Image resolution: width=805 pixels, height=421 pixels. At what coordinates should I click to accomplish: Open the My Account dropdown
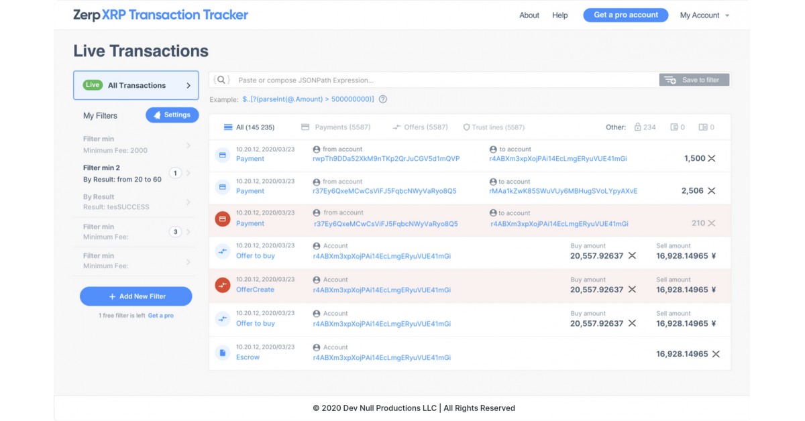pos(704,15)
